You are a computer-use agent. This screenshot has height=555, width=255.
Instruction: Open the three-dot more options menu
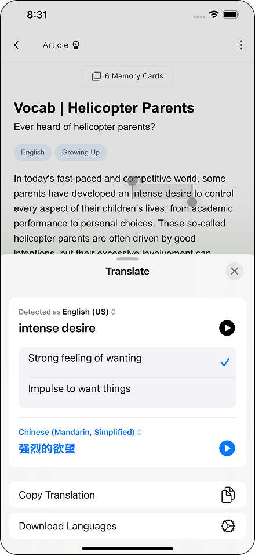(241, 45)
